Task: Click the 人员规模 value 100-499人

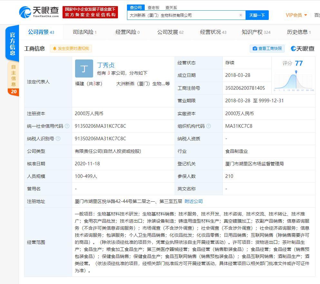Action: [x=86, y=176]
